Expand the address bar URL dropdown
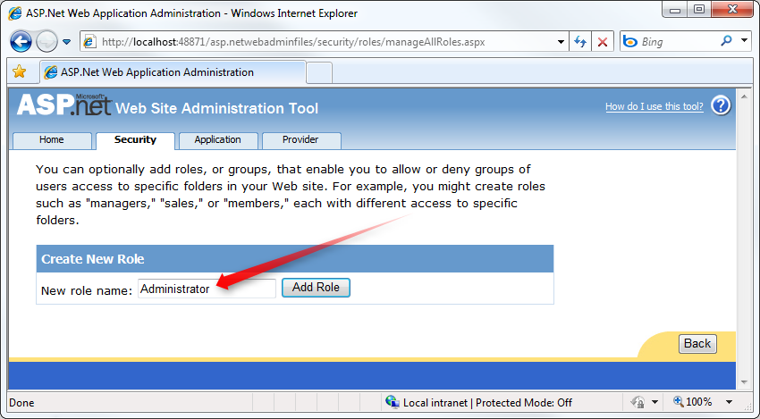Viewport: 760px width, 419px height. tap(561, 42)
